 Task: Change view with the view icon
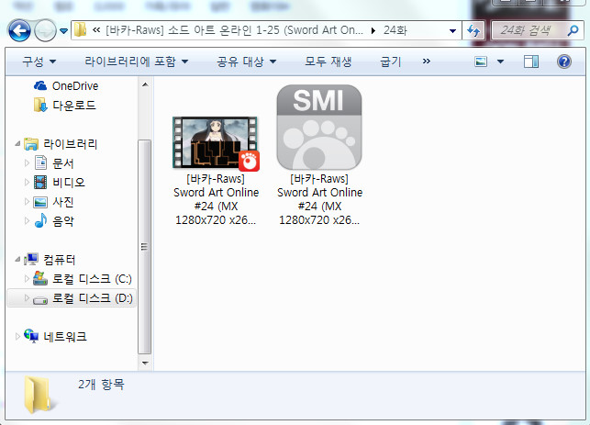(481, 62)
